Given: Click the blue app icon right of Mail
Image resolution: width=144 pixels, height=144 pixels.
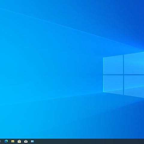Looking at the screenshot, I should coord(32,141).
